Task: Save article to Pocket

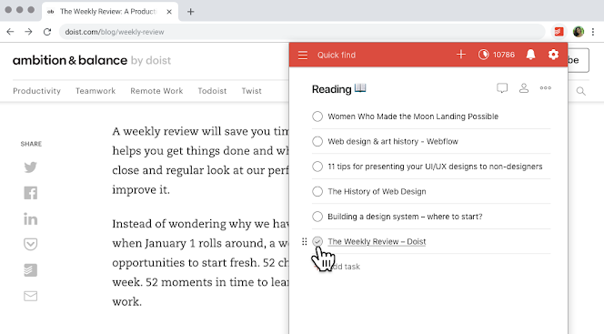Action: (30, 244)
